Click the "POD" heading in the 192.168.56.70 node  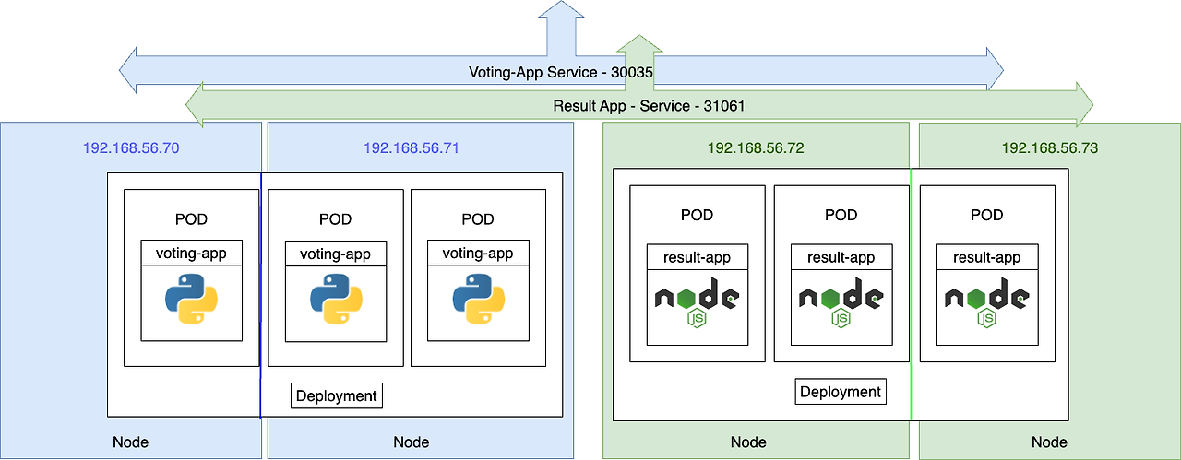[191, 219]
